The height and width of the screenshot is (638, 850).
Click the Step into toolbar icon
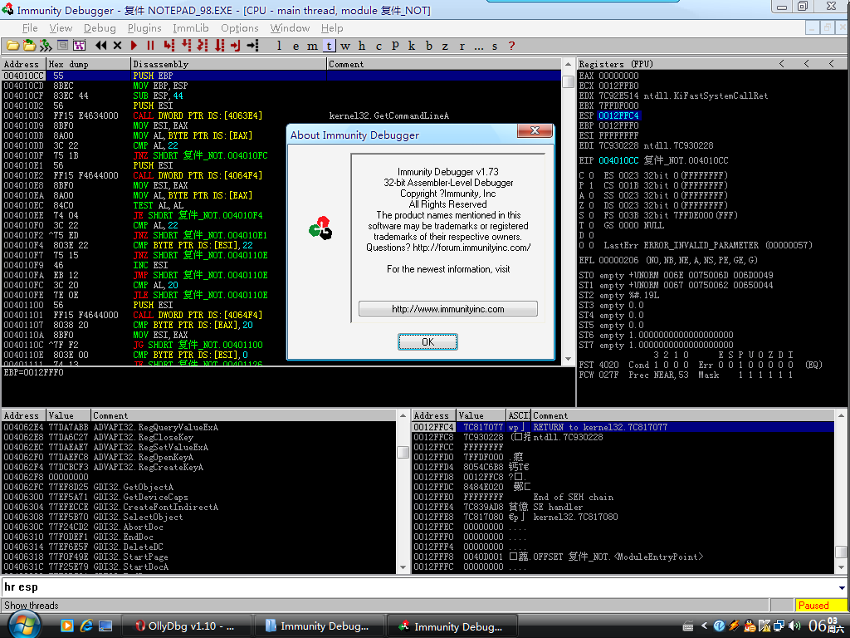(169, 47)
